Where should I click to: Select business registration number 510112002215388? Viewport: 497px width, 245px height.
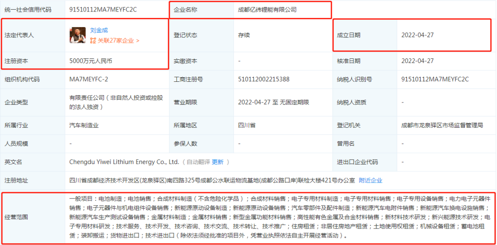(x=264, y=80)
